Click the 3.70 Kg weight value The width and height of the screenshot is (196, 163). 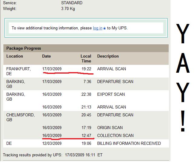pos(68,8)
